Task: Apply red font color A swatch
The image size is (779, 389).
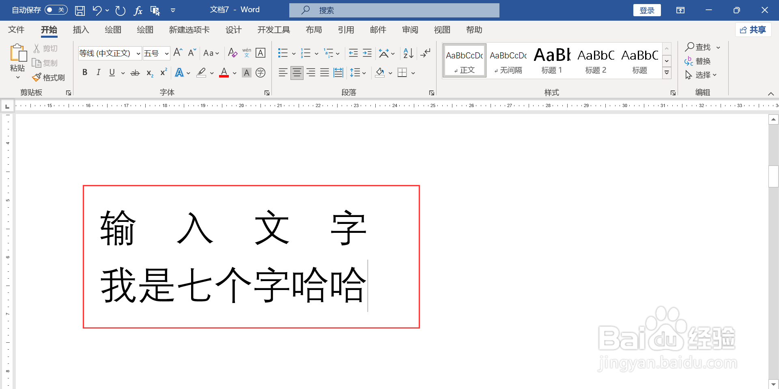Action: pos(224,73)
